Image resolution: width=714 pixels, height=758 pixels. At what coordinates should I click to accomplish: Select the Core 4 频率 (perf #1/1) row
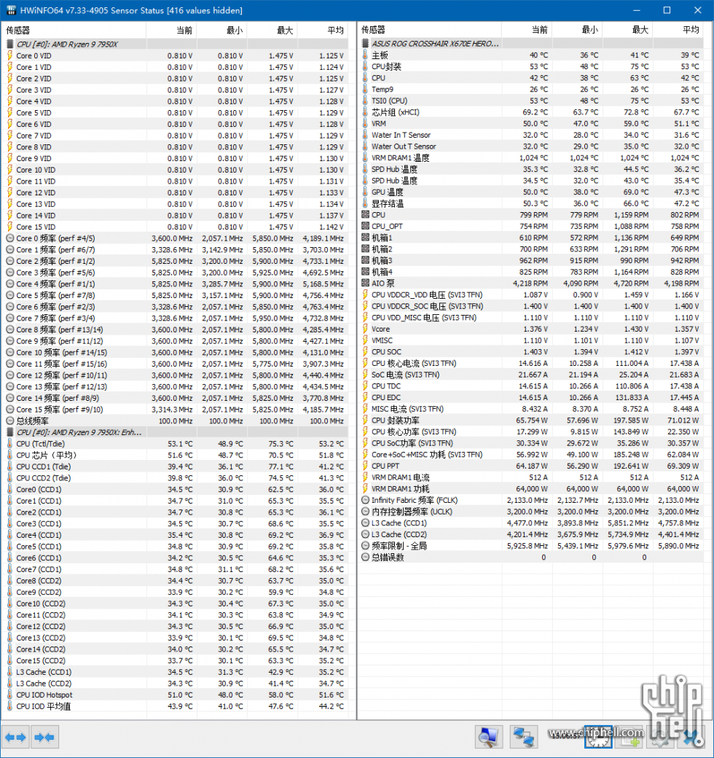pyautogui.click(x=175, y=284)
